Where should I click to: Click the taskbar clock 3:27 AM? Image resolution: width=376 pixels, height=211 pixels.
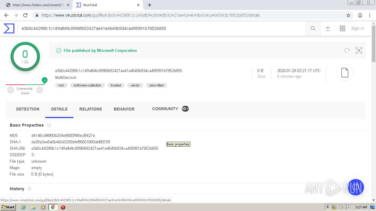(361, 207)
